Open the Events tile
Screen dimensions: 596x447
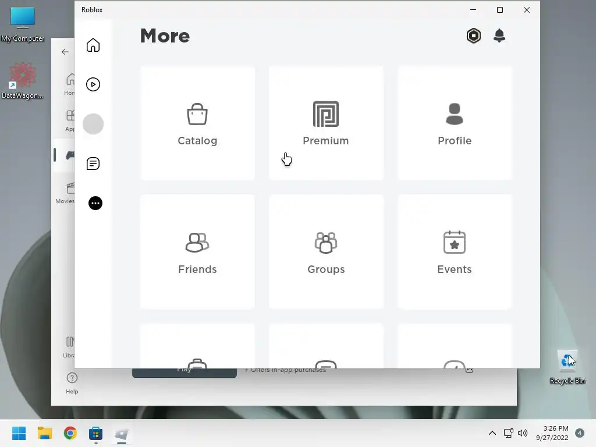[x=455, y=251]
